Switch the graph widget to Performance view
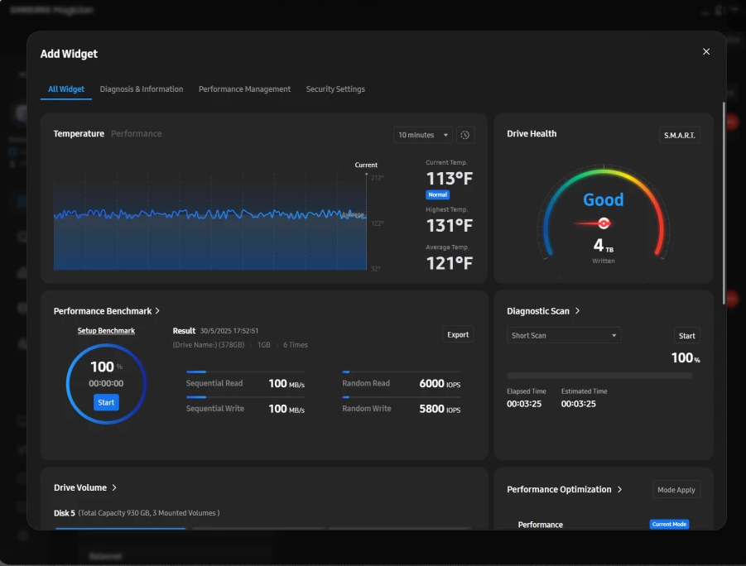 coord(137,134)
